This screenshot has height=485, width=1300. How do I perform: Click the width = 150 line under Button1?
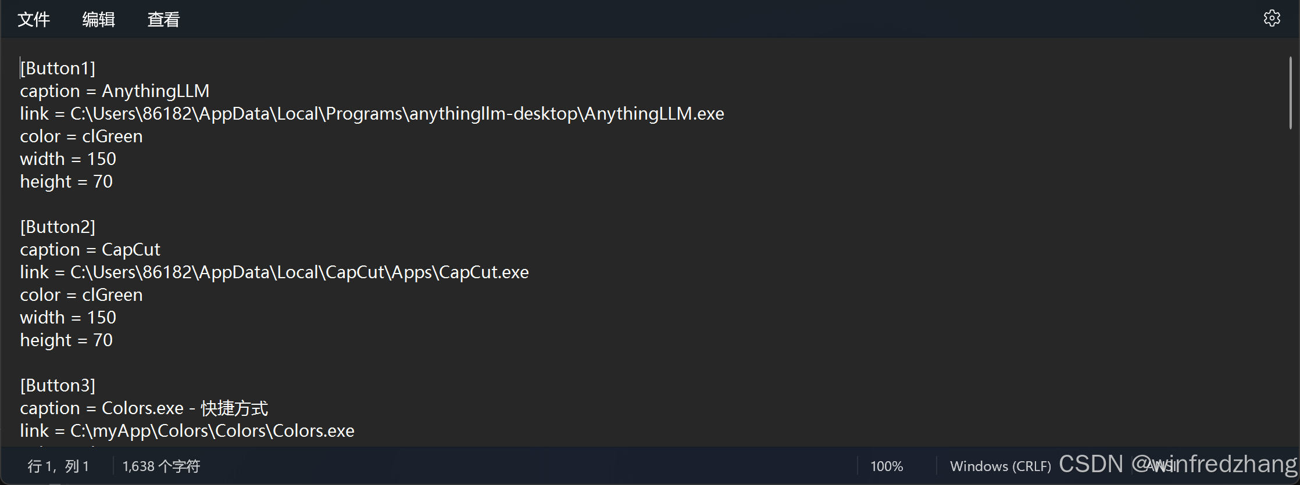(x=68, y=159)
